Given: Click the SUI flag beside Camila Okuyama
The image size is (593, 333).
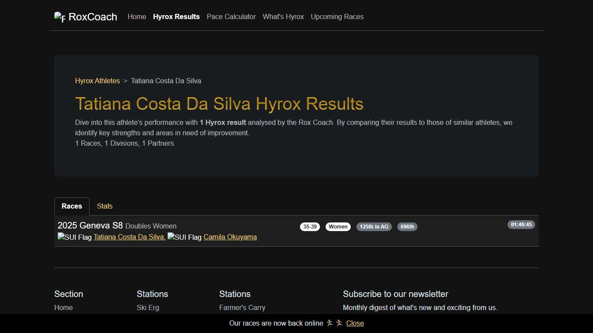Looking at the screenshot, I should (184, 237).
